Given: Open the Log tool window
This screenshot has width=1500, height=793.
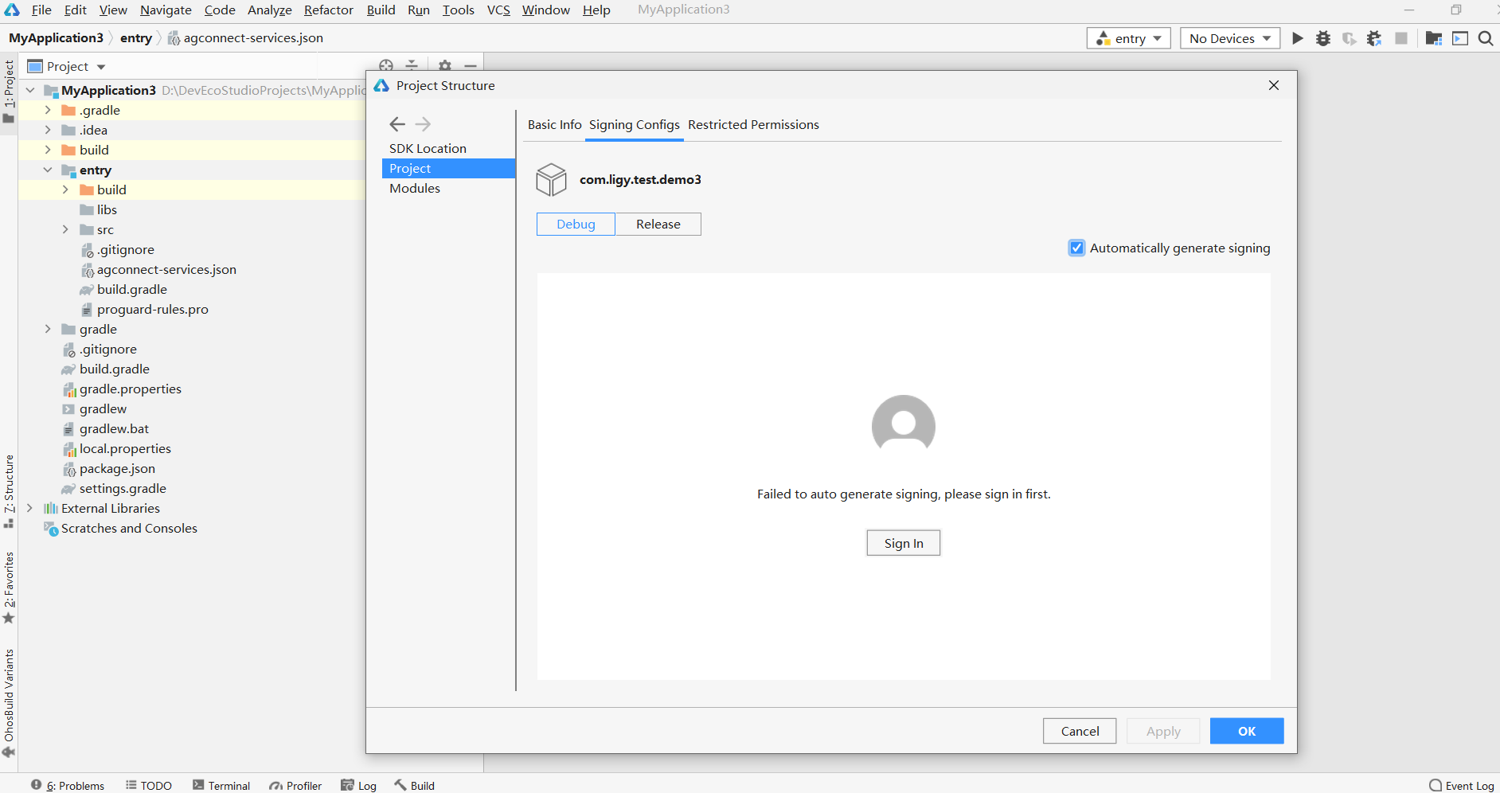Looking at the screenshot, I should pos(359,785).
